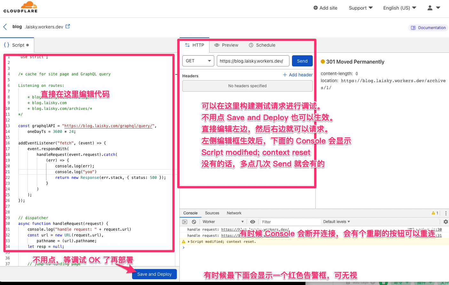Image resolution: width=449 pixels, height=285 pixels.
Task: Open DevTools three-dot more options menu
Action: [x=445, y=213]
